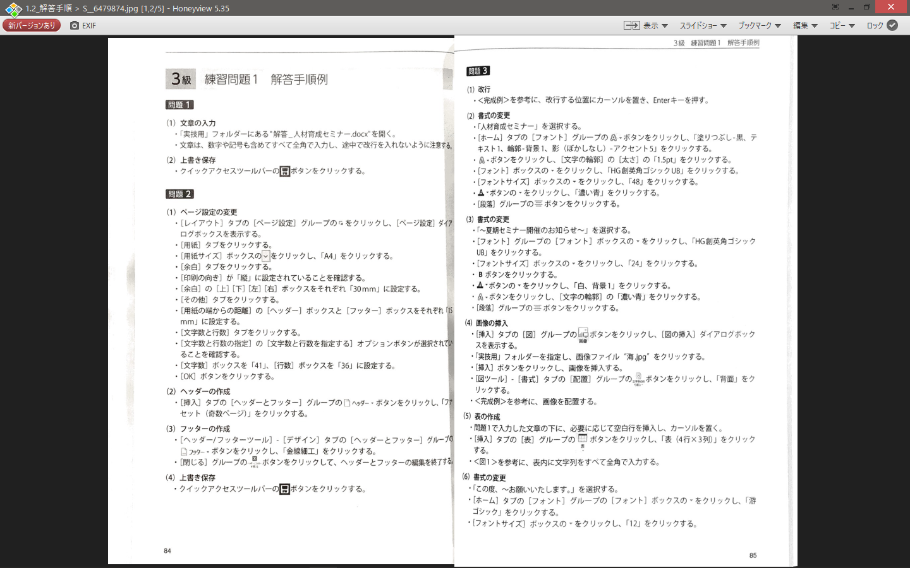Open the EXIF information panel
This screenshot has width=910, height=568.
pos(83,25)
